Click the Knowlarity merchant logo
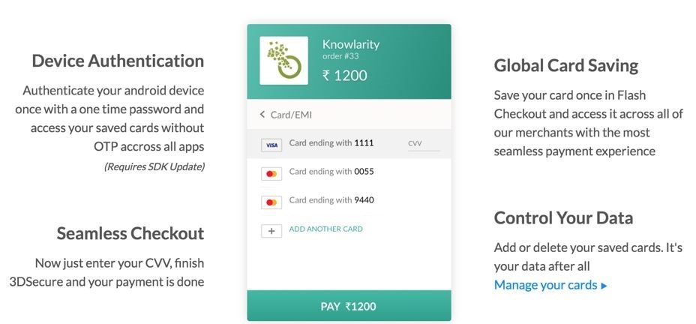This screenshot has width=696, height=324. [x=283, y=60]
